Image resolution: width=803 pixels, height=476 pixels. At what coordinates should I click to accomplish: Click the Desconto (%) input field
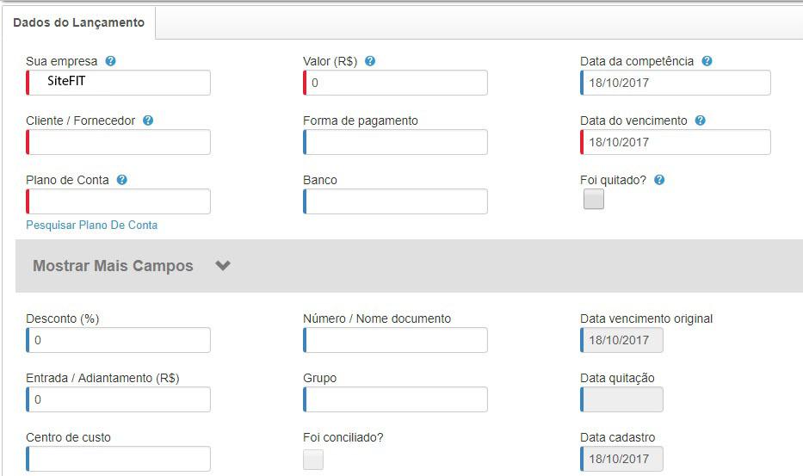[119, 340]
